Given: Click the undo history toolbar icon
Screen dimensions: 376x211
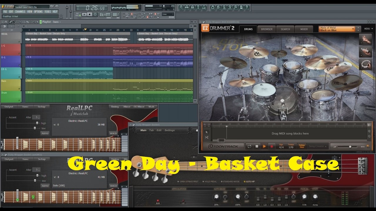Looking at the screenshot, I should (213, 7).
